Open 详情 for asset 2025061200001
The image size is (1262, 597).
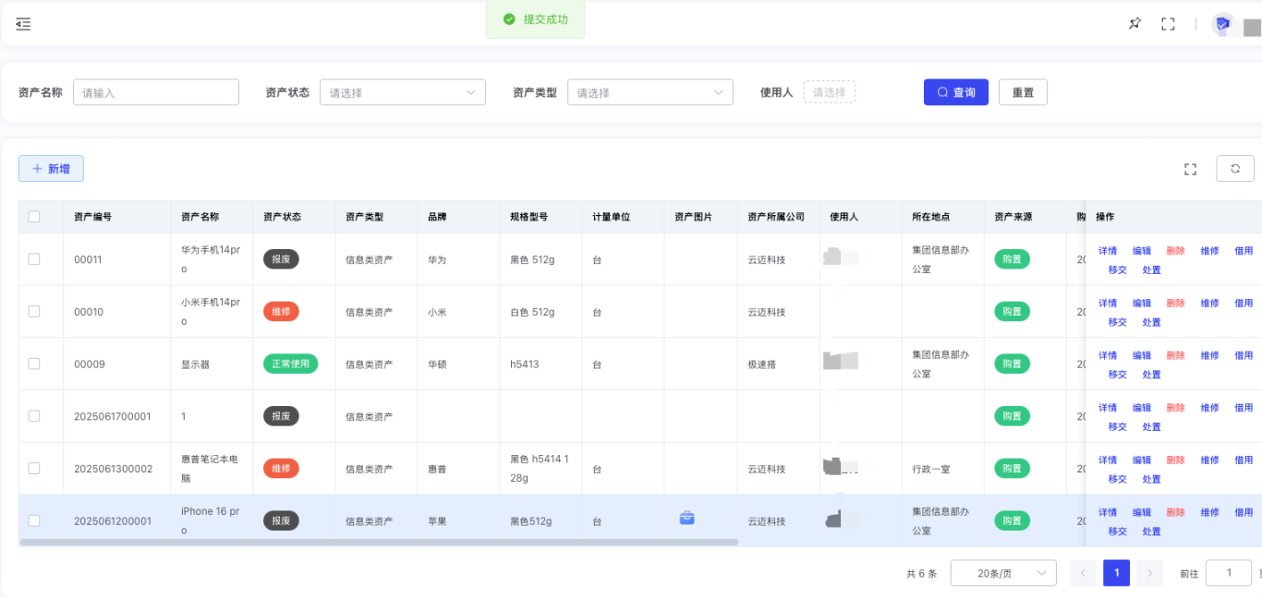(1108, 512)
